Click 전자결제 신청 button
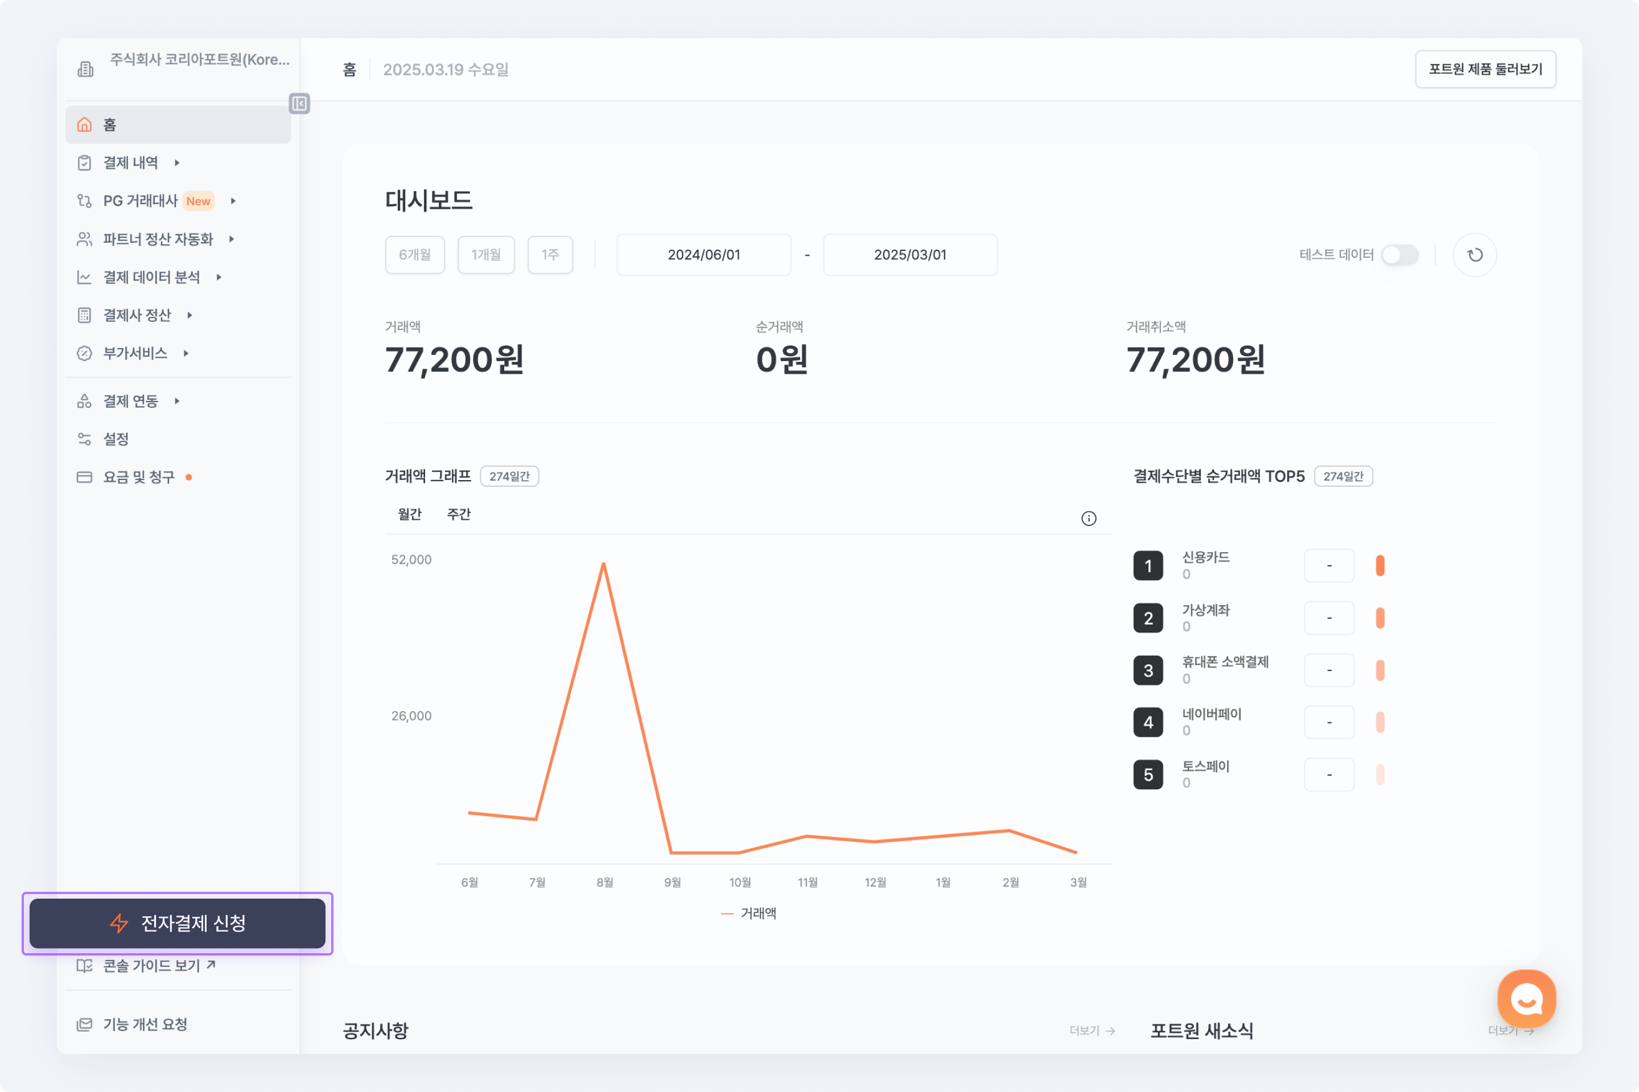Screen dimensions: 1639x1092 (177, 923)
